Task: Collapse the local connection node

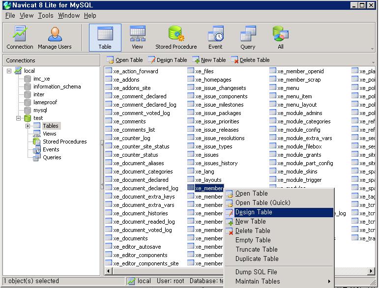Action: pyautogui.click(x=9, y=71)
